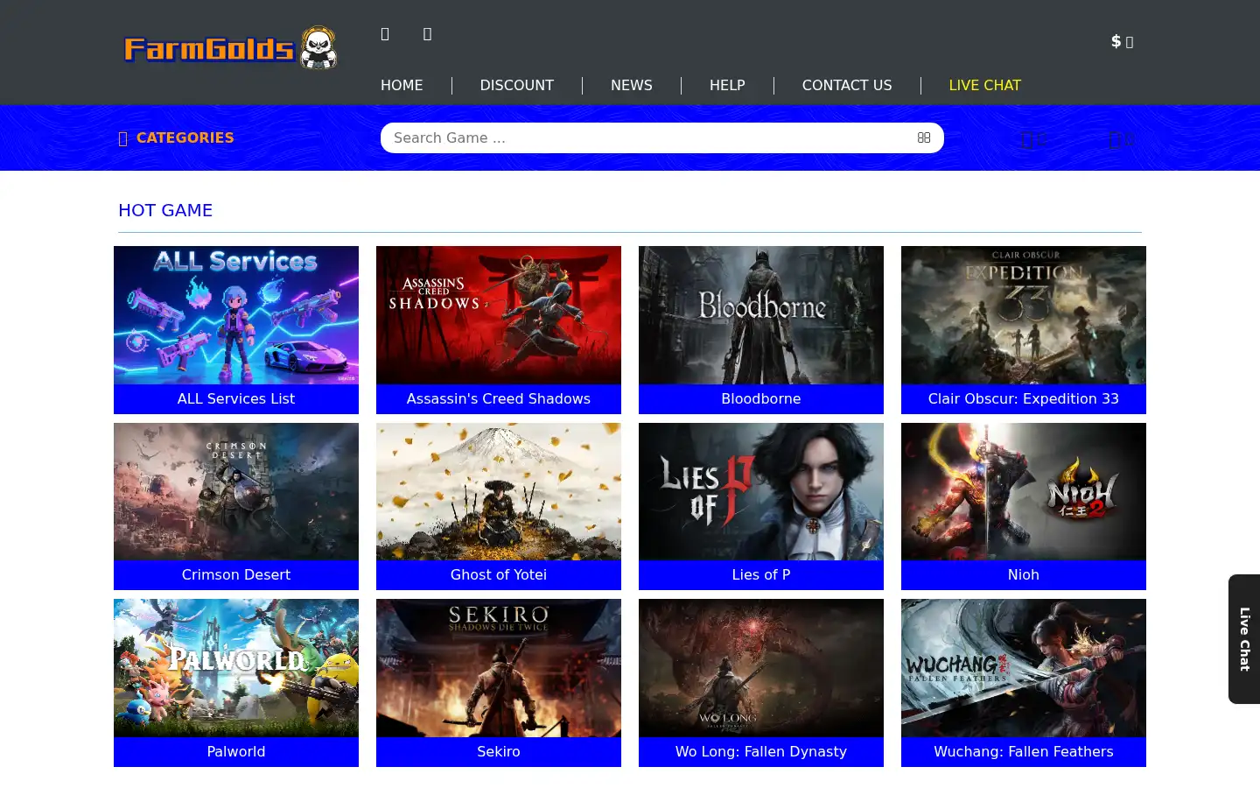Click the Sekiro label
1260x788 pixels.
pyautogui.click(x=499, y=752)
